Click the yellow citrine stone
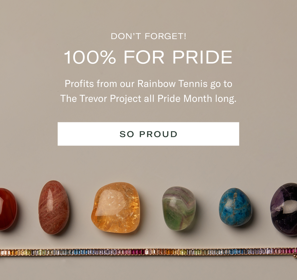Viewport: 297px width, 280px height. 116,208
